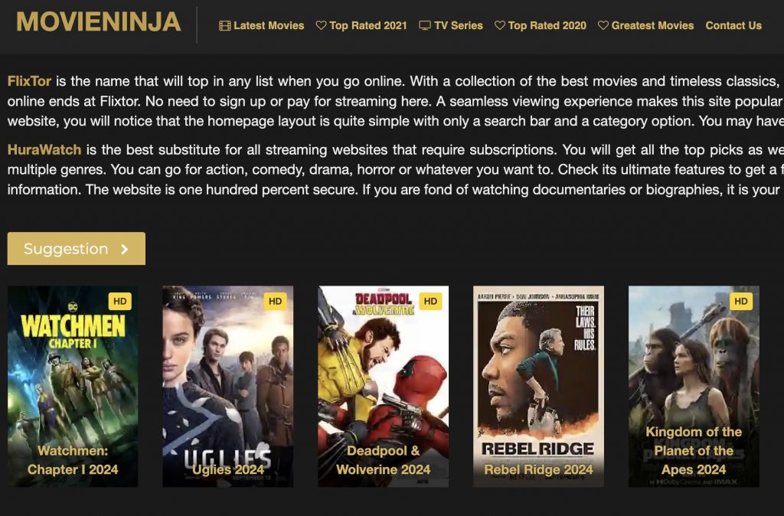Click the HD badge on Planet of the Apes poster
The image size is (784, 516).
point(741,301)
